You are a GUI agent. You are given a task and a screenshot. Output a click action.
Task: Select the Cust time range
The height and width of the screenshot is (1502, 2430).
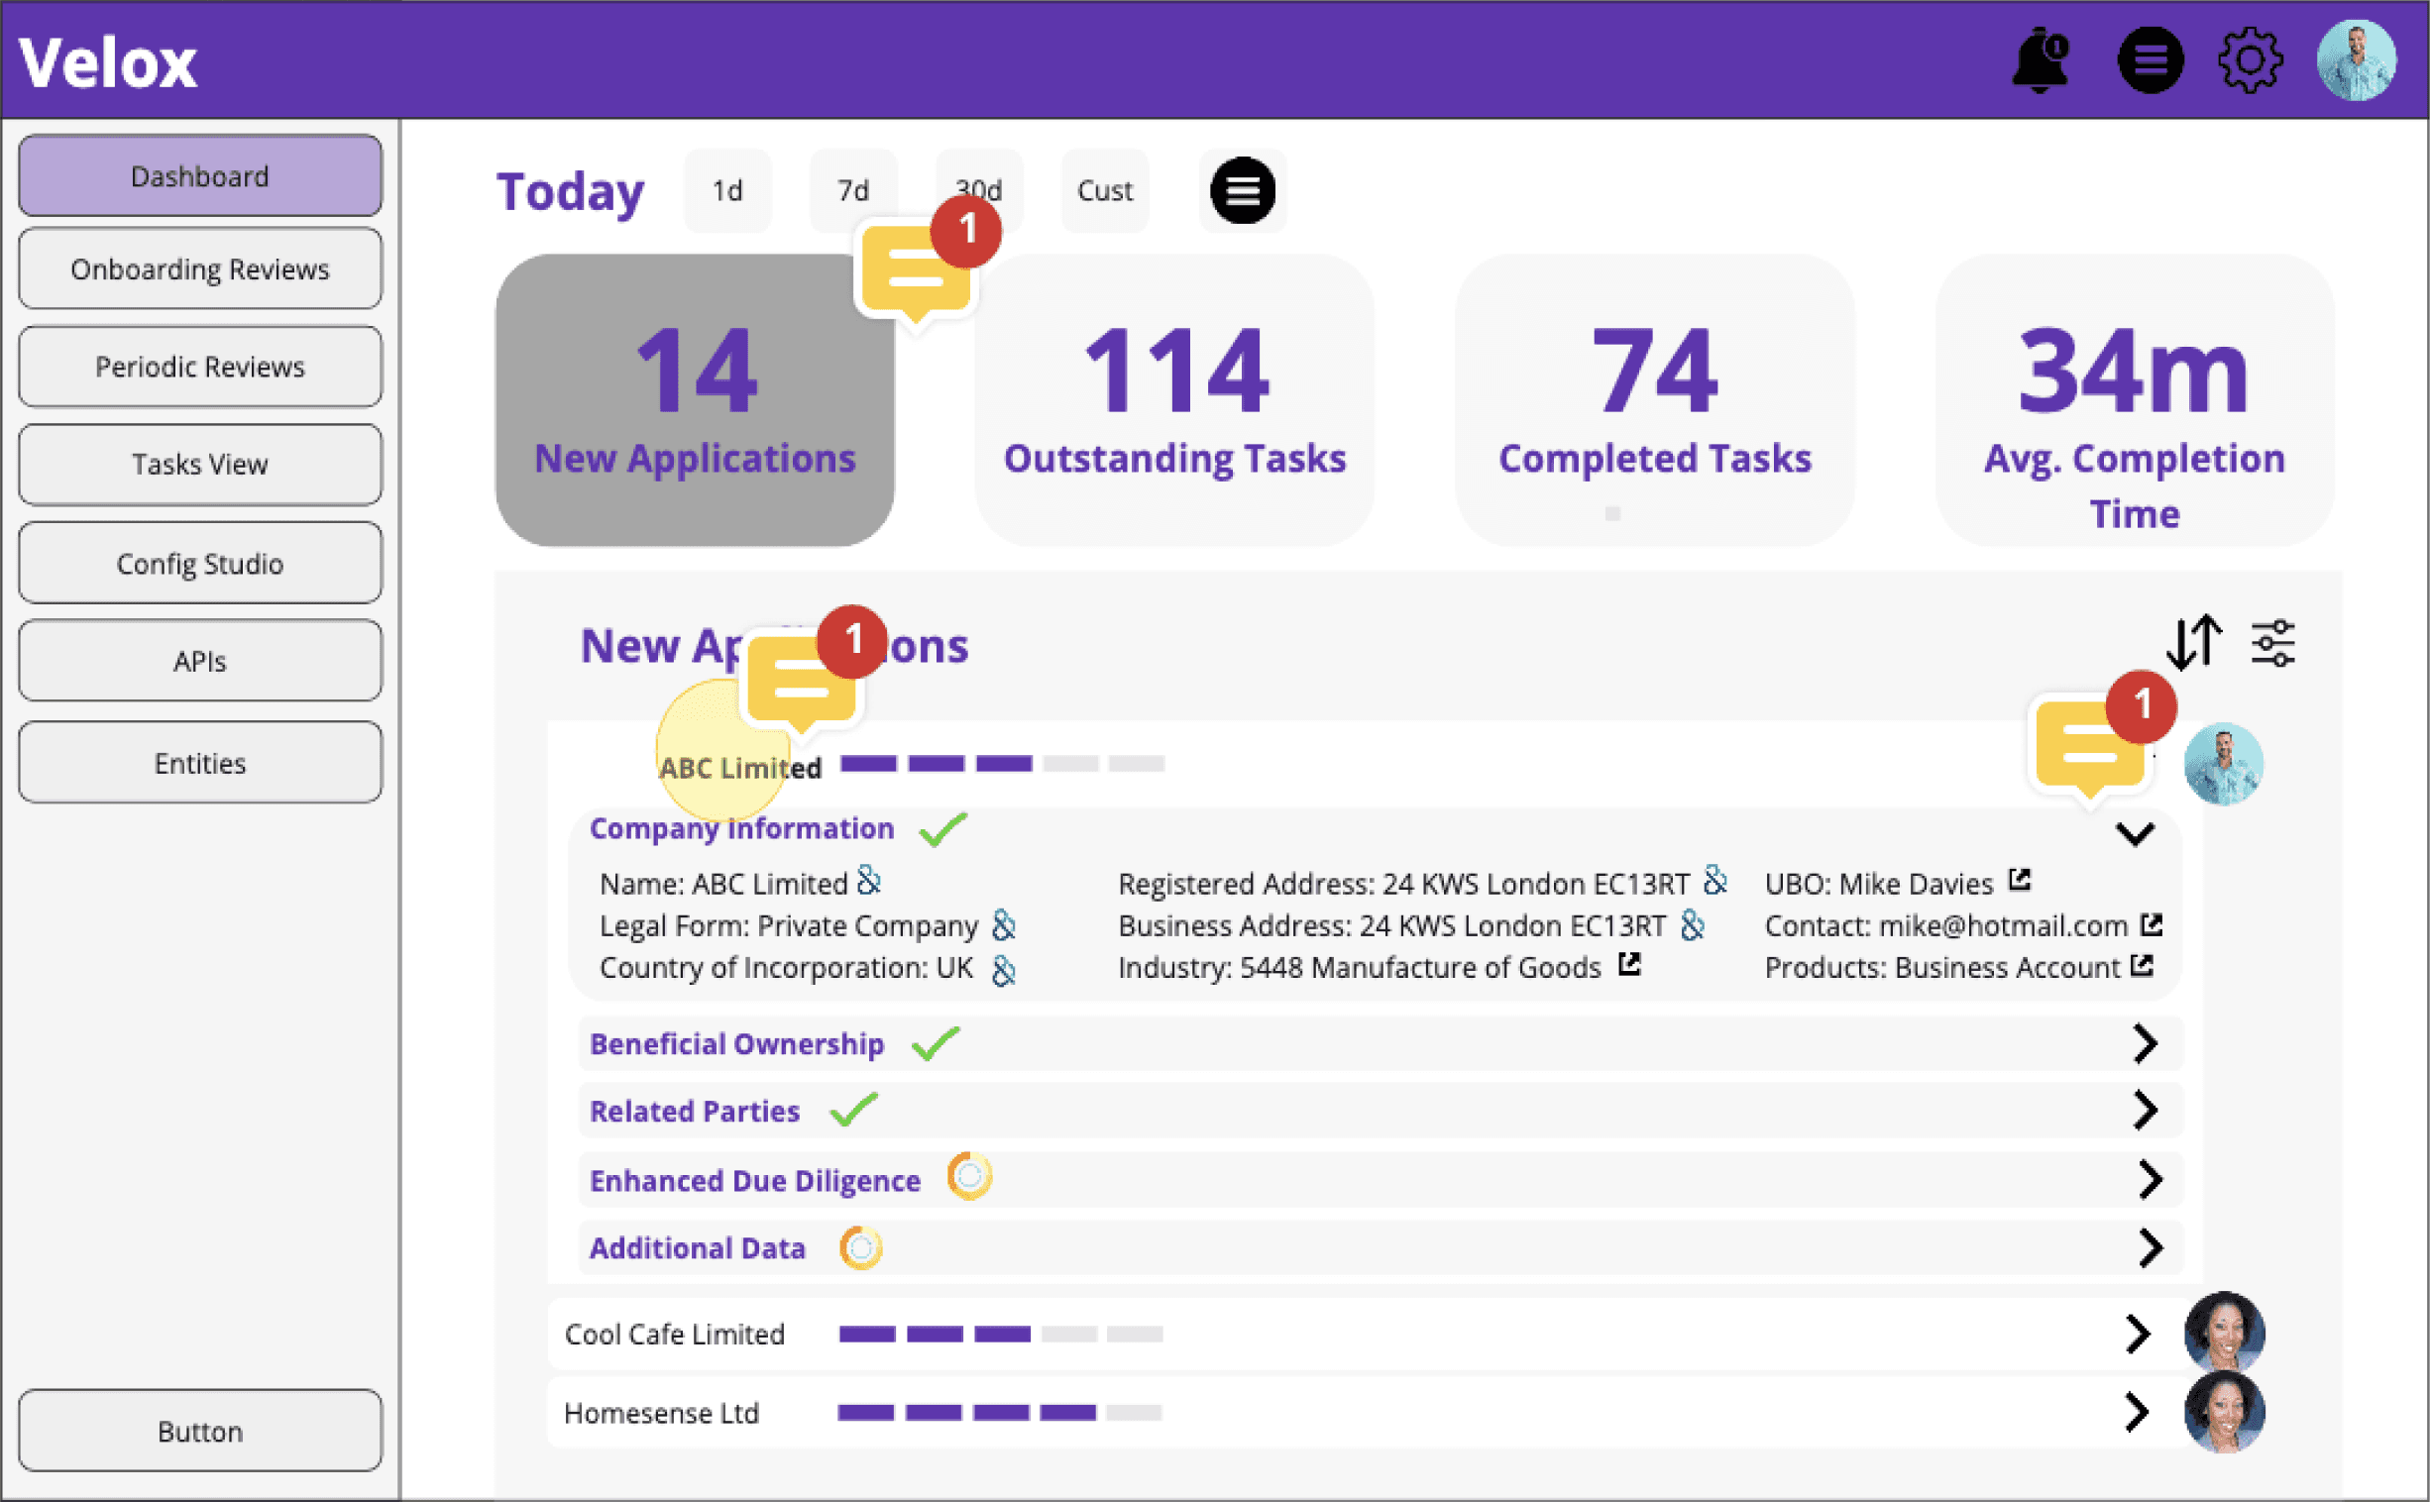[1104, 191]
